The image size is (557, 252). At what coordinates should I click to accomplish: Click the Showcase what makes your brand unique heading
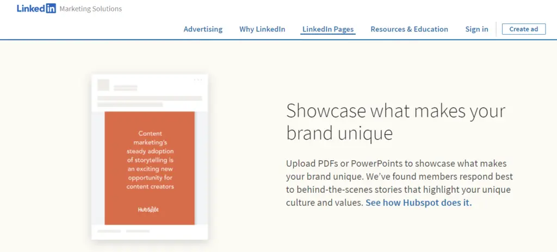pyautogui.click(x=396, y=122)
